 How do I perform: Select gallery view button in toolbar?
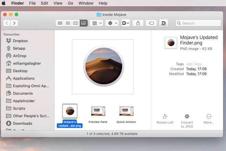click(x=84, y=23)
